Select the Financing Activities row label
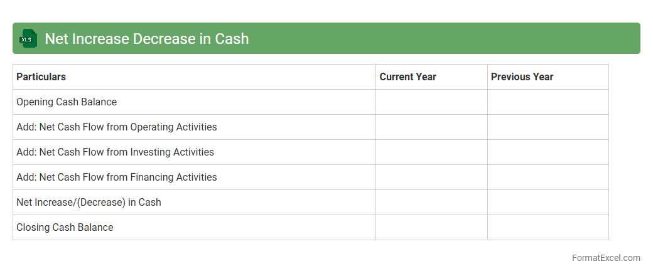The width and height of the screenshot is (653, 276). click(117, 178)
